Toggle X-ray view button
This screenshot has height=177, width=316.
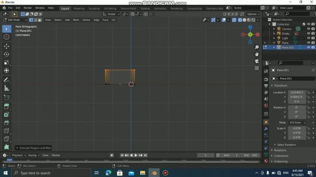click(234, 20)
